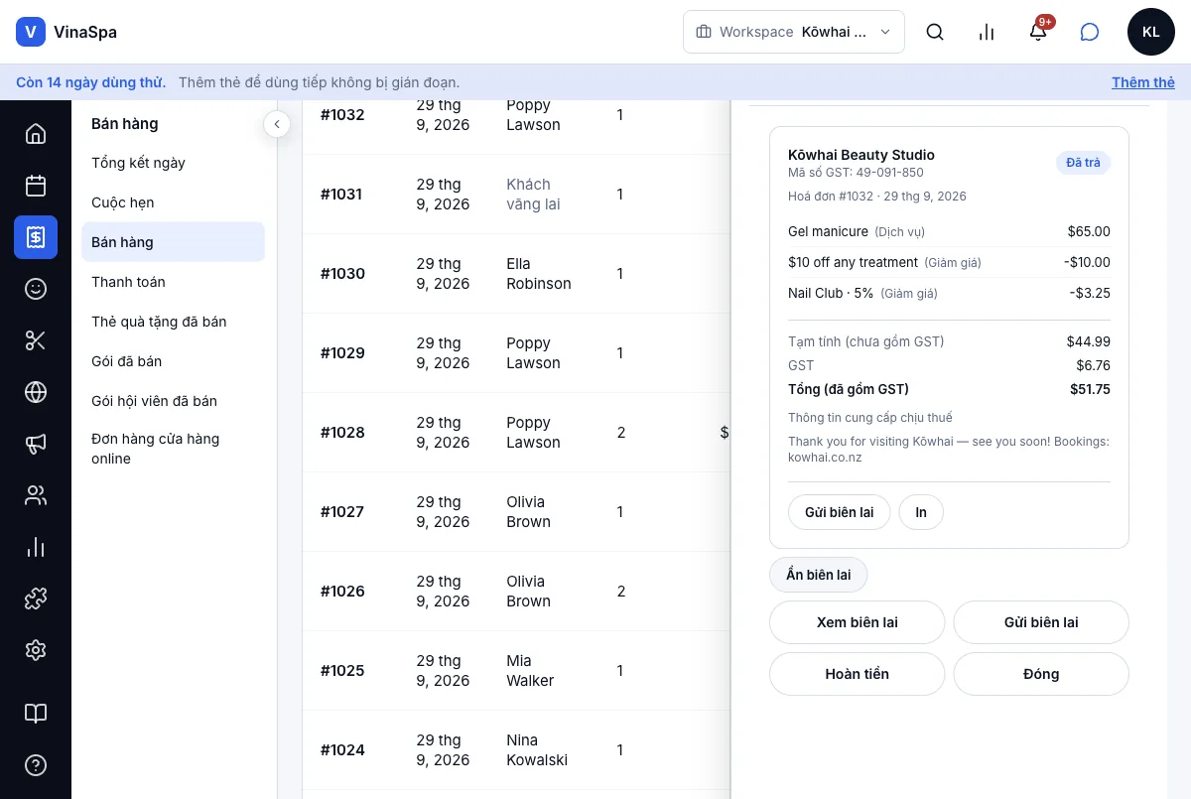Go to Home icon in sidebar
This screenshot has height=799, width=1191.
pos(36,134)
